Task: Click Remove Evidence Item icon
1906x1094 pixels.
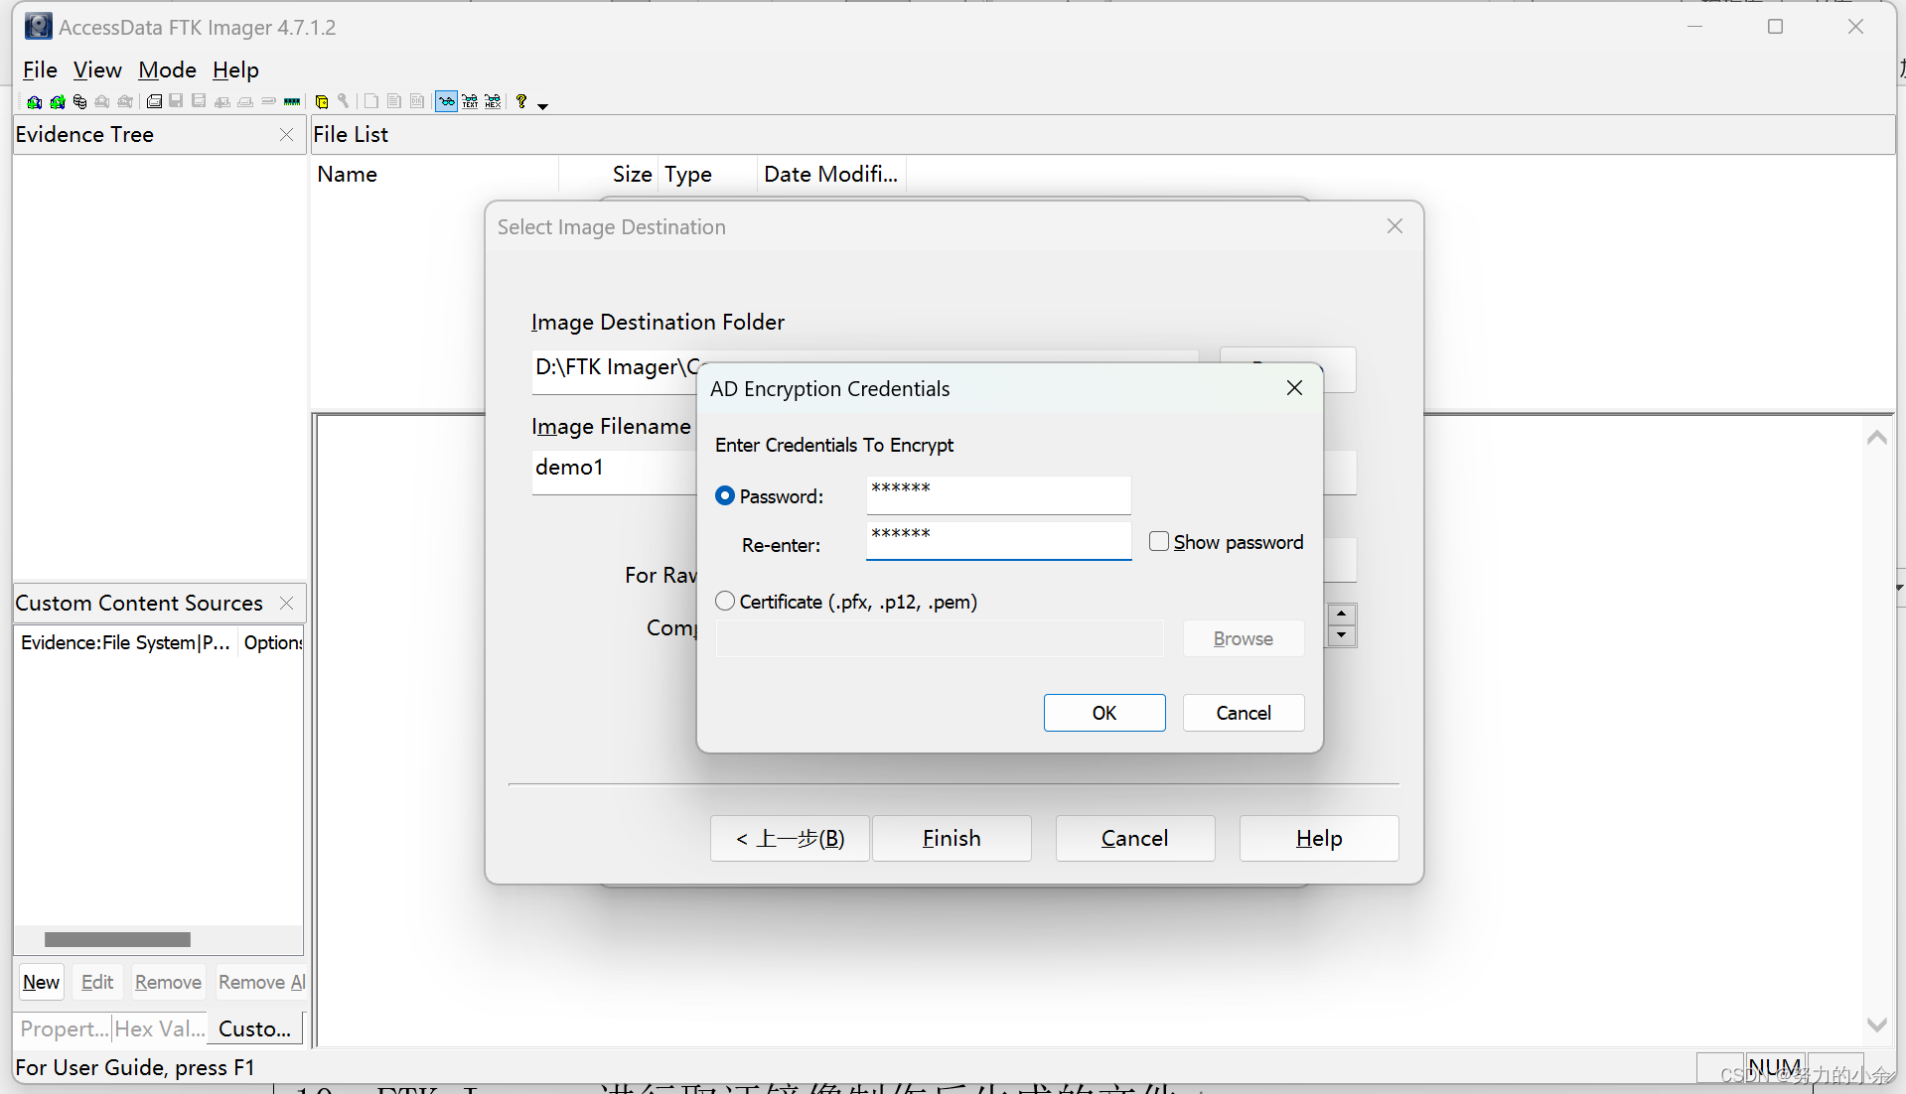Action: click(x=102, y=101)
